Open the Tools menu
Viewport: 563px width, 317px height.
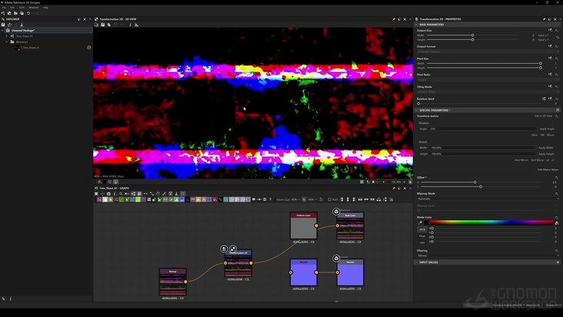(x=22, y=7)
